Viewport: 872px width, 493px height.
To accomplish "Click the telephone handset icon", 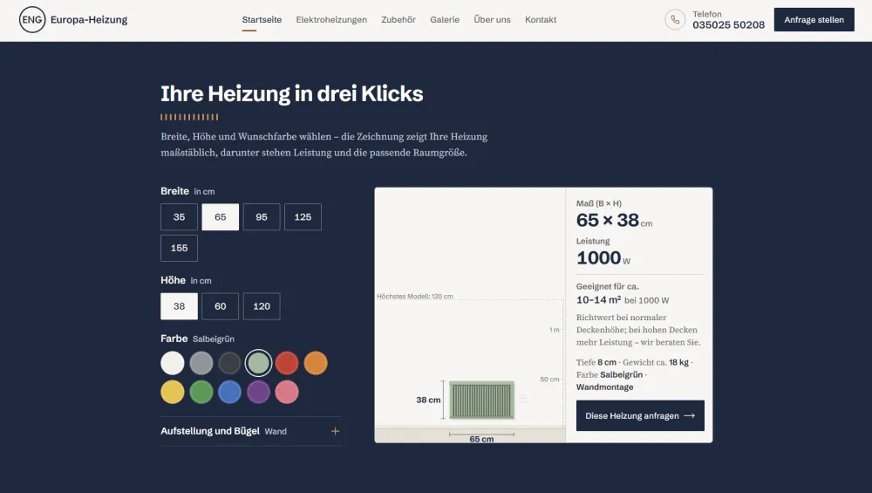I will point(675,19).
